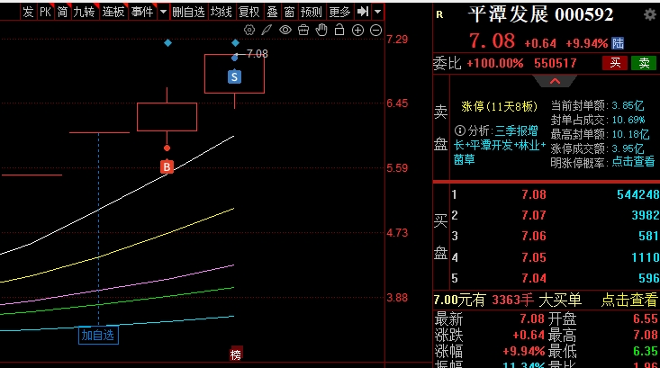Collapse sell orders with red chevron

555,81
